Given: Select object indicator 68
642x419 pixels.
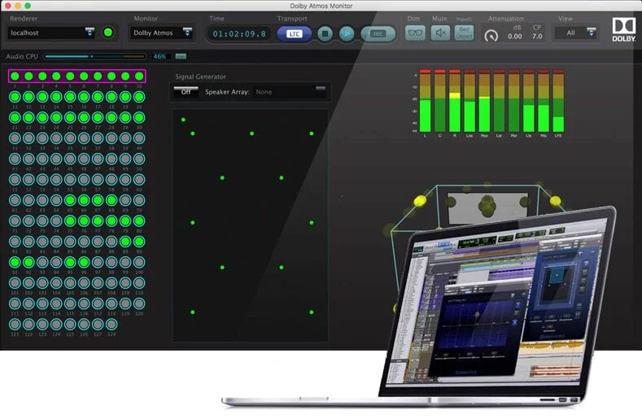Looking at the screenshot, I should [111, 200].
